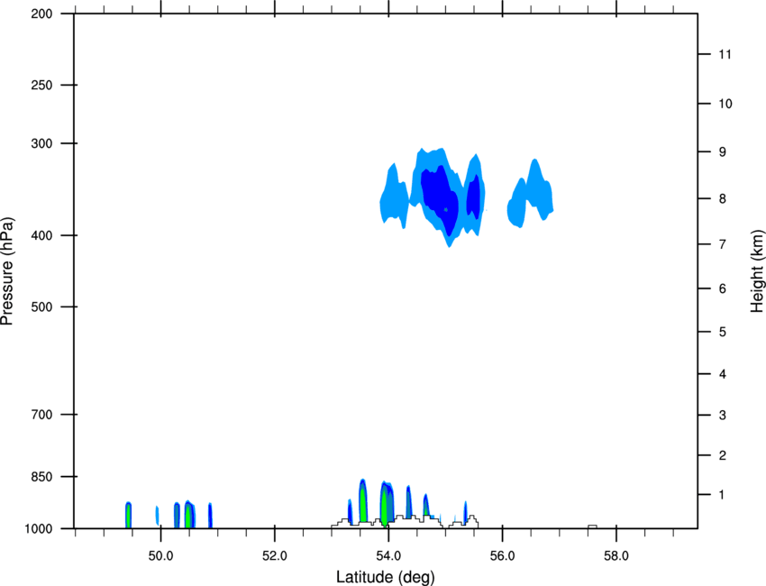Select the 700 pressure tick label
Screen dimensions: 766x586
point(41,415)
